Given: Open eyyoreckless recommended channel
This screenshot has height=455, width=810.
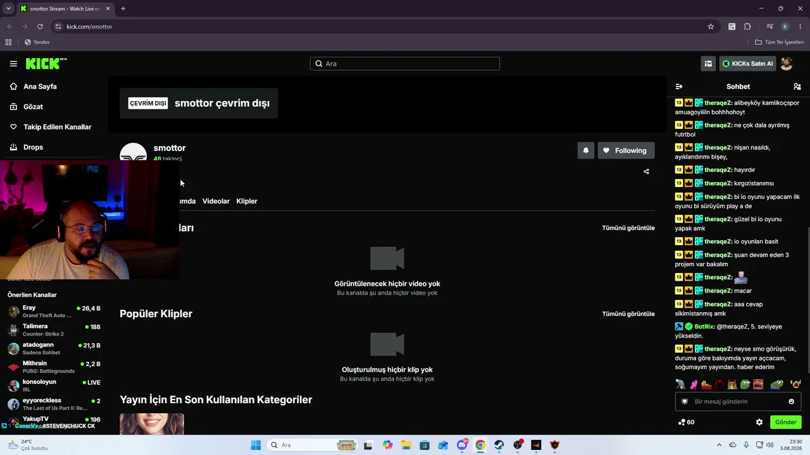Looking at the screenshot, I should tap(54, 404).
